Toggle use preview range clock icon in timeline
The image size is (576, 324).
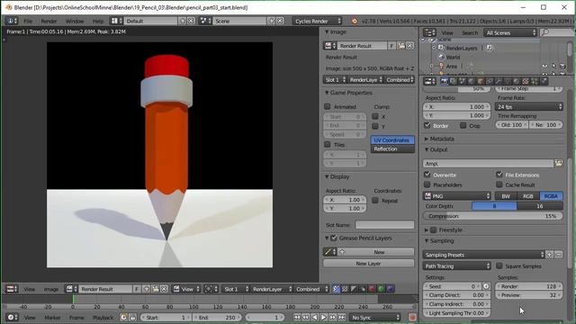point(123,318)
